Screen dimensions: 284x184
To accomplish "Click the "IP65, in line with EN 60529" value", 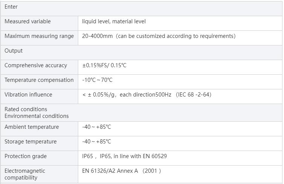I will click(133, 156).
